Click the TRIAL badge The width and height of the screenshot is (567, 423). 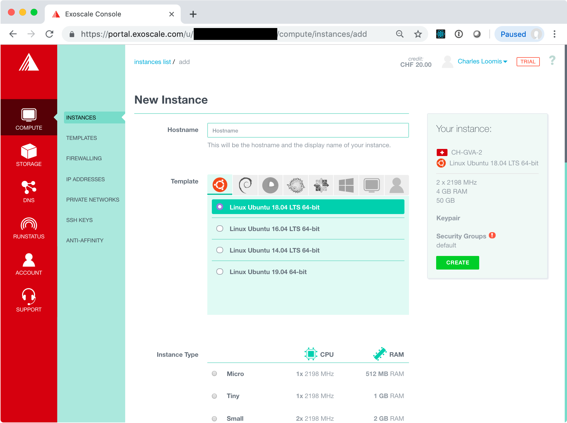click(528, 62)
